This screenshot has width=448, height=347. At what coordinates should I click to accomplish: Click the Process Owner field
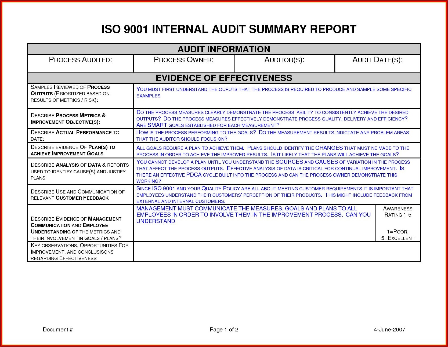[184, 64]
